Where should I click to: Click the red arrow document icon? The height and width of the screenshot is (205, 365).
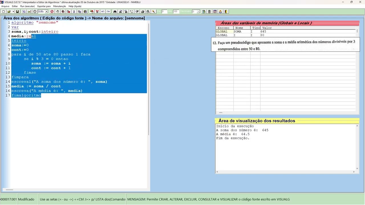68,12
